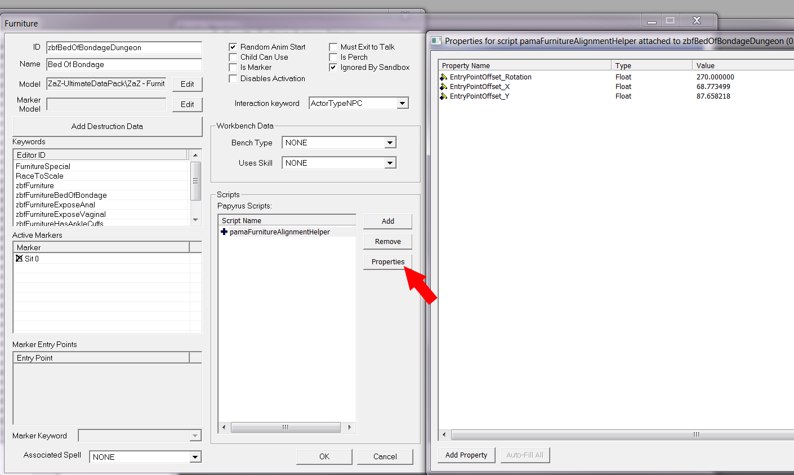Expand the Associated Spell combo box
The image size is (794, 475).
(194, 456)
